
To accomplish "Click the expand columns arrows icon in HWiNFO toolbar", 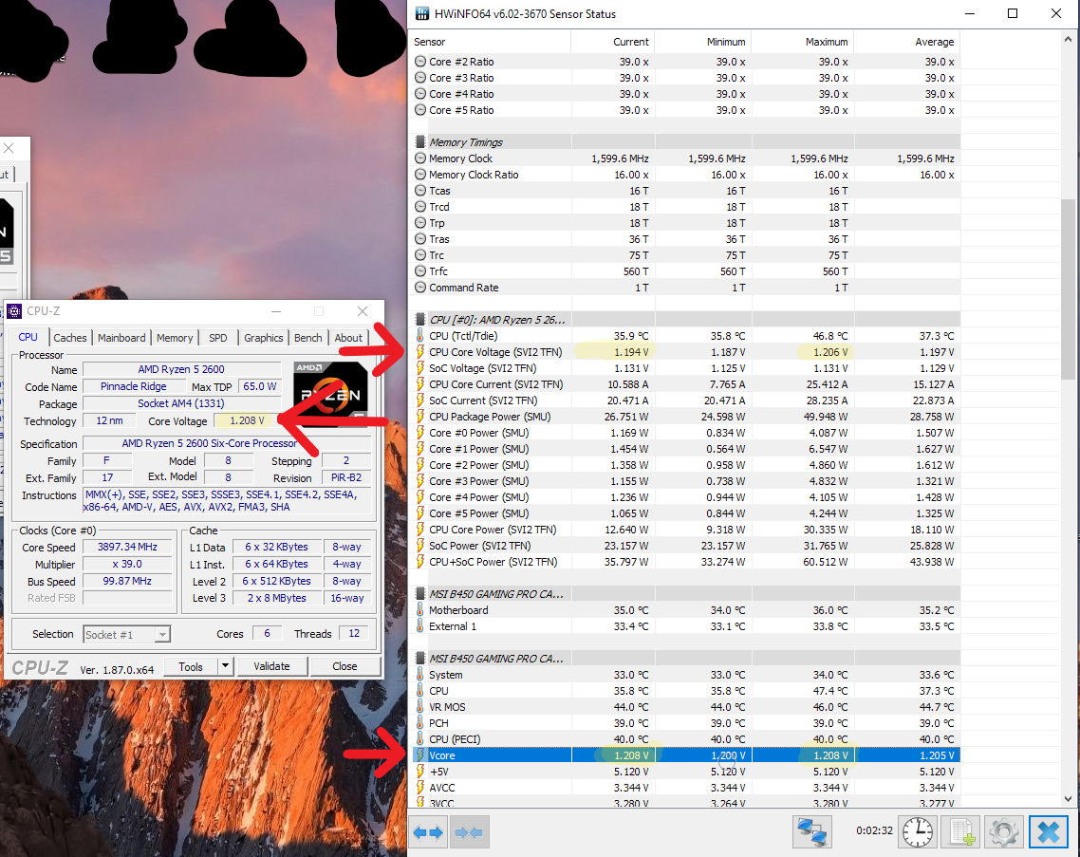I will point(428,832).
